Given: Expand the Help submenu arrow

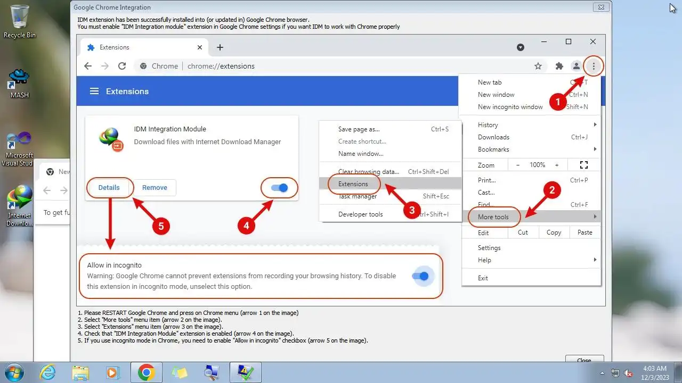Looking at the screenshot, I should click(595, 260).
